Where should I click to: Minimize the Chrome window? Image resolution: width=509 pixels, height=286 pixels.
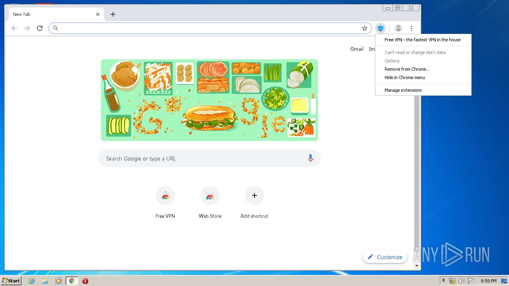pos(388,8)
